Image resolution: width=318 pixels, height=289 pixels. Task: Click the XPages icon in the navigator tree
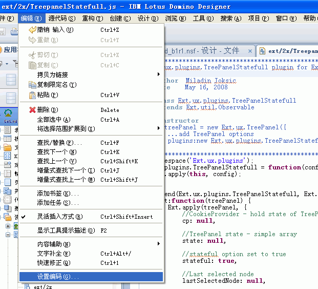pos(8,156)
